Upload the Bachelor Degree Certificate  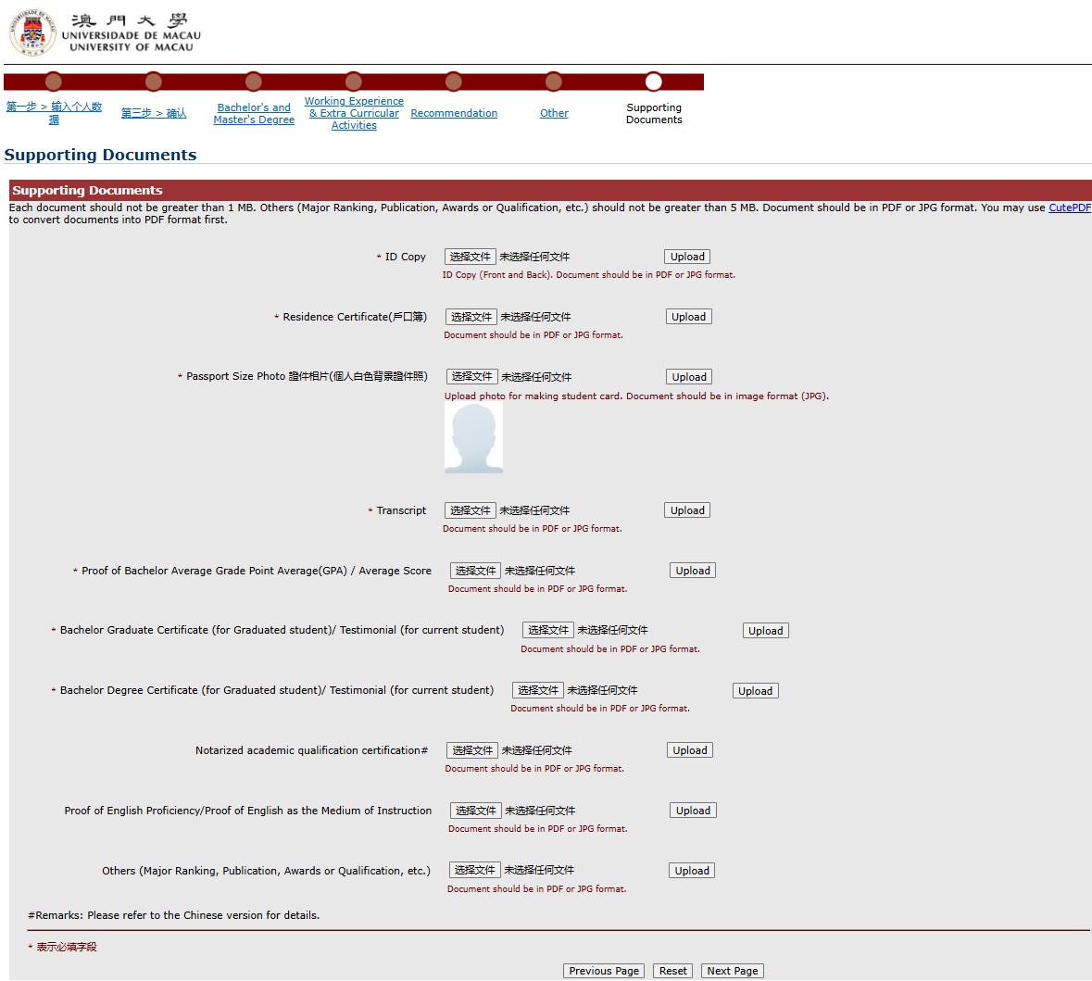(x=755, y=691)
